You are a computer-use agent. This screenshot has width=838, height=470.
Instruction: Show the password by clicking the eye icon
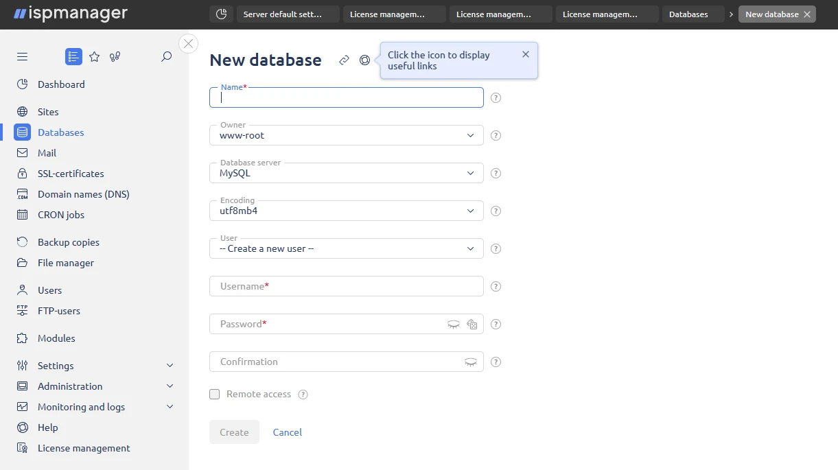454,324
